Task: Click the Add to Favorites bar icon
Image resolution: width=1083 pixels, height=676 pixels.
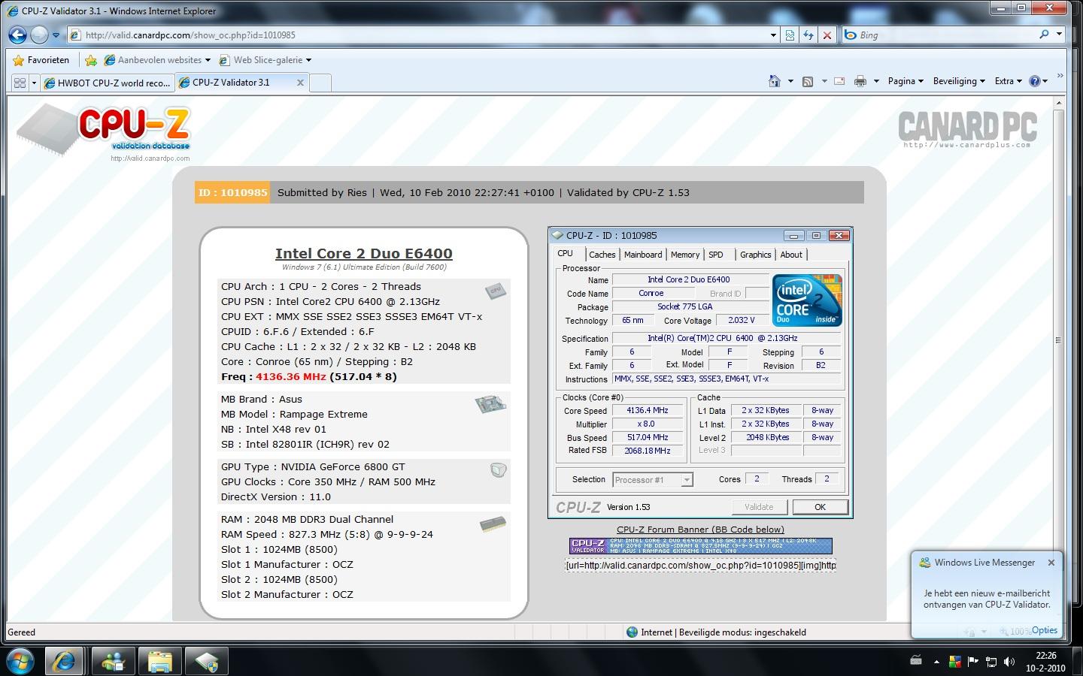Action: (x=91, y=60)
